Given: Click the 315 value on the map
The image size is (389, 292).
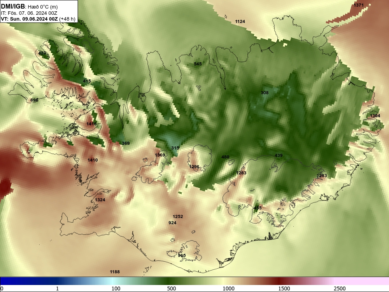Looking at the screenshot, I should tap(175, 148).
